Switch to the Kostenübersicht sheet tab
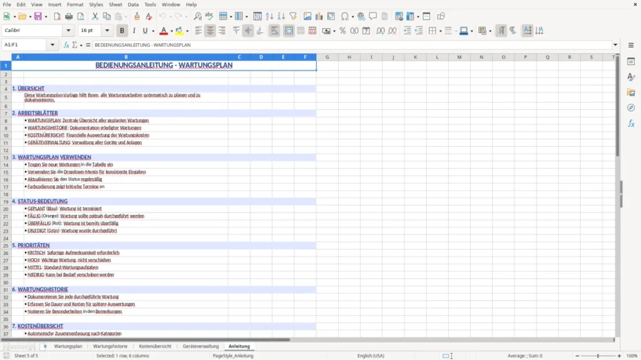Screen dimensions: 641x360 pyautogui.click(x=155, y=346)
